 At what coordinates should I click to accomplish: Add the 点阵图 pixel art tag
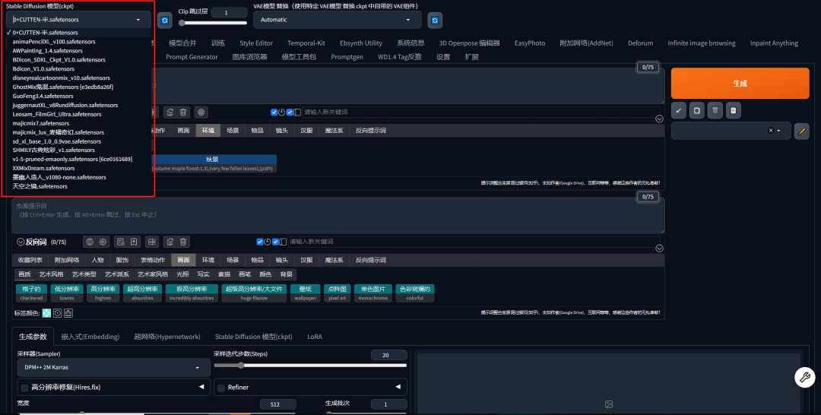338,293
